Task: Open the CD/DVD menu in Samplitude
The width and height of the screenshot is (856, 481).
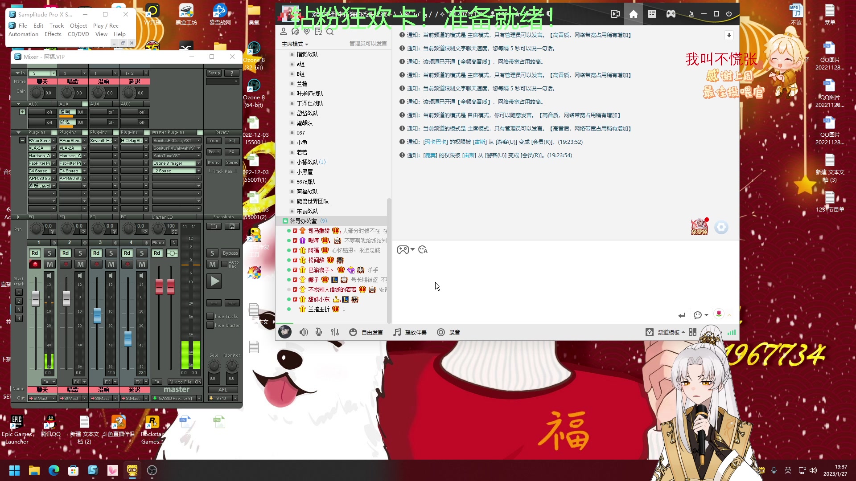Action: (78, 34)
